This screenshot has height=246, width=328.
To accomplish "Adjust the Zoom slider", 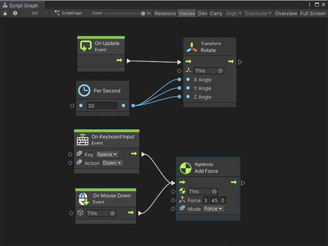I will pyautogui.click(x=143, y=13).
